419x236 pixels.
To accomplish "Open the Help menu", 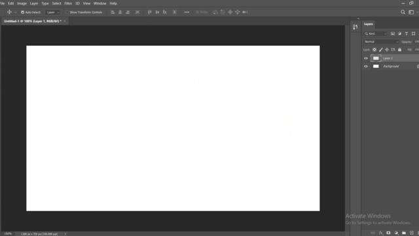I will point(113,3).
